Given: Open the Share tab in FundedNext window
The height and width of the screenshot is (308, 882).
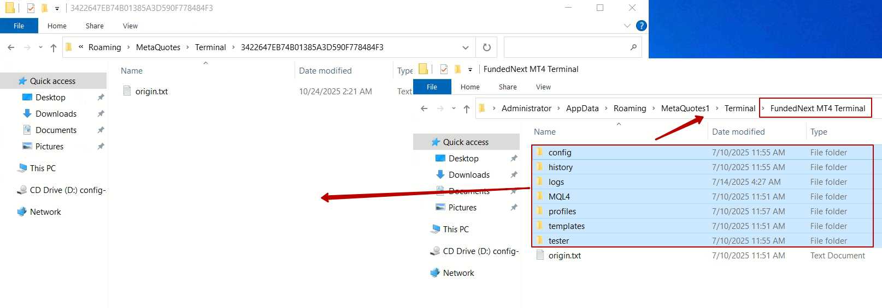Looking at the screenshot, I should click(507, 87).
